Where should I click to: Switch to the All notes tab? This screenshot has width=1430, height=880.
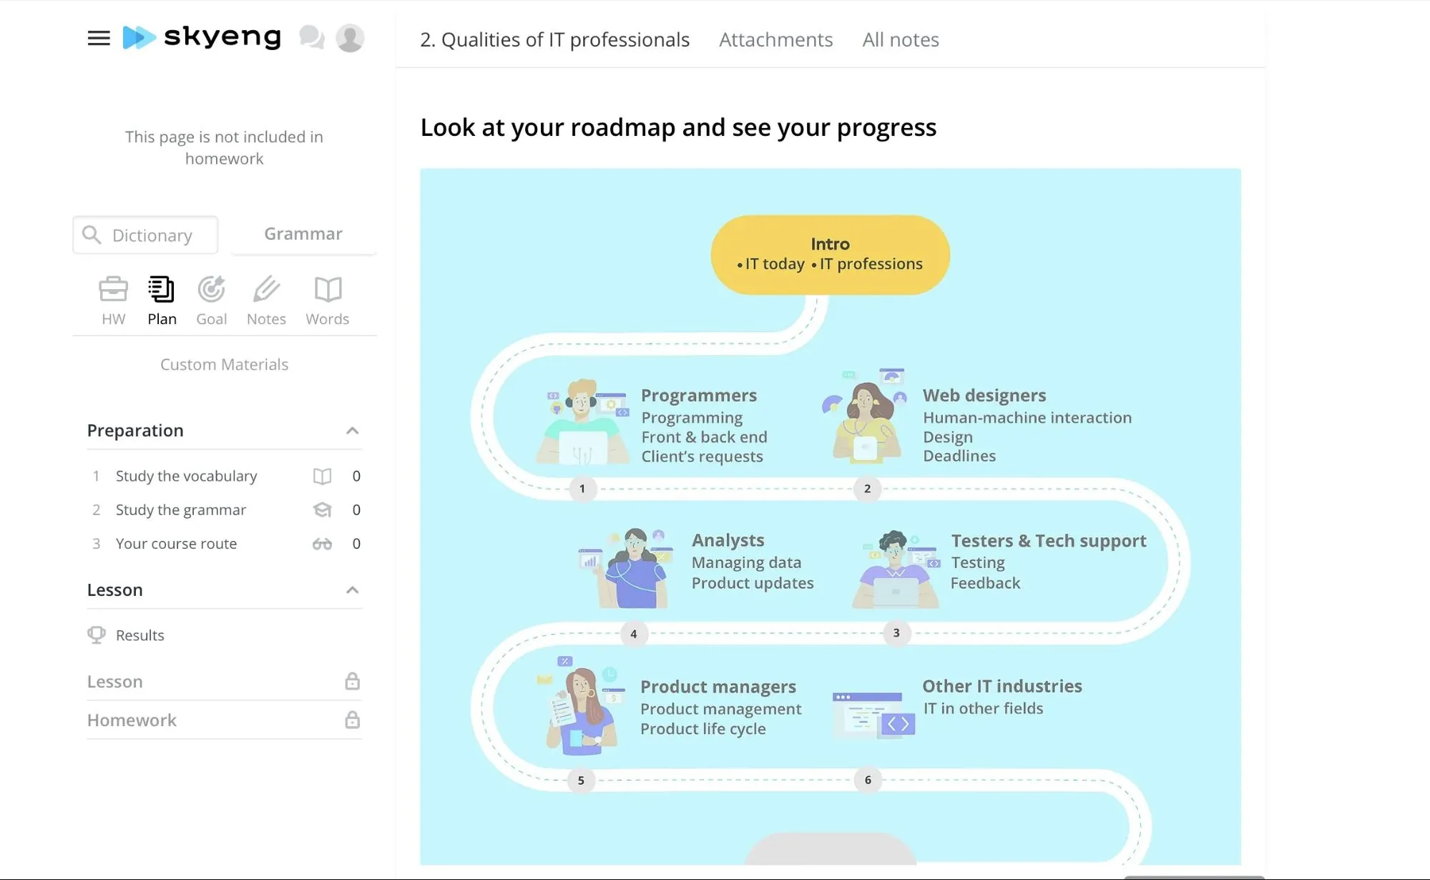pos(900,39)
